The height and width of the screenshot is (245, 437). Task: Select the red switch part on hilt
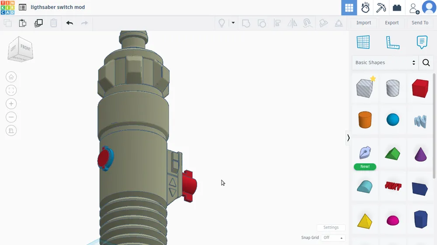(189, 186)
